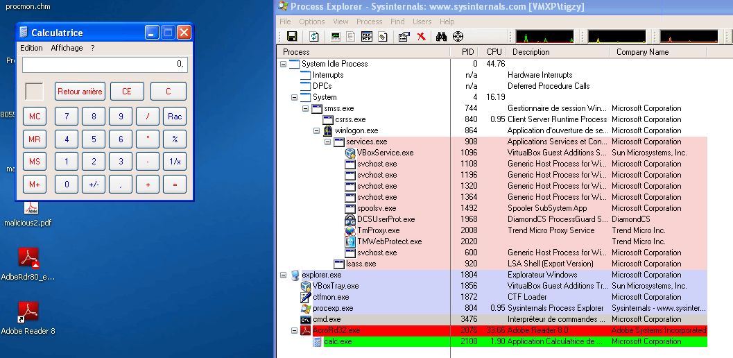Select the Interrupts row
733x358 pixels.
[x=492, y=75]
